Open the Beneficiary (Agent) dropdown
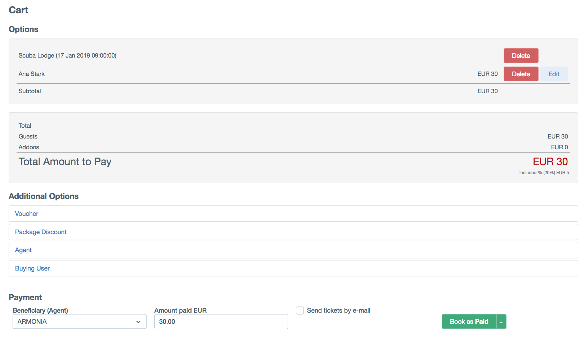 [x=80, y=322]
